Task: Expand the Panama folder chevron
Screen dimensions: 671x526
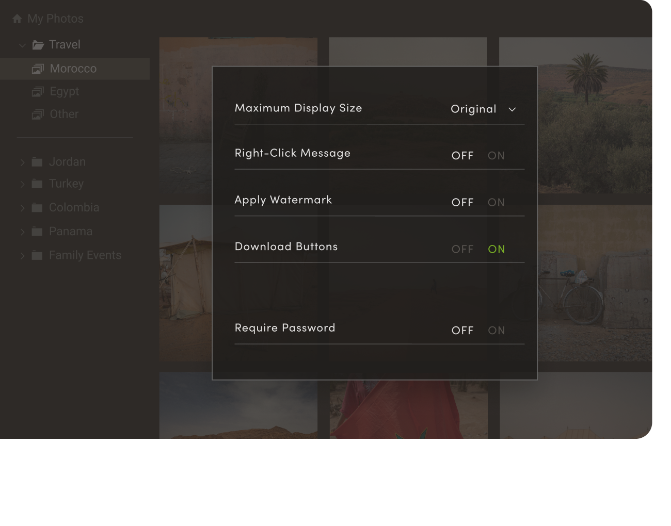Action: [x=22, y=232]
